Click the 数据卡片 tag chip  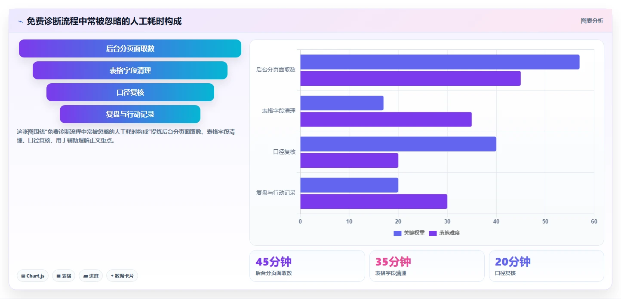(x=122, y=276)
